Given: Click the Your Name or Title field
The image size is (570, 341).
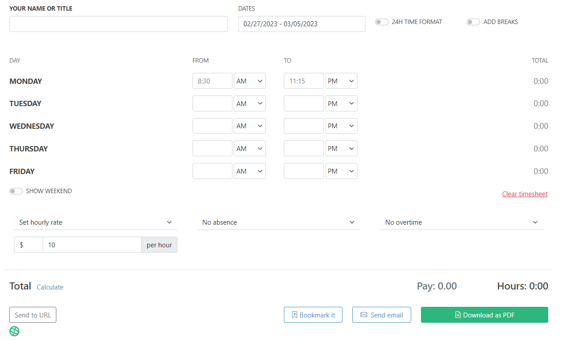Looking at the screenshot, I should coord(118,24).
